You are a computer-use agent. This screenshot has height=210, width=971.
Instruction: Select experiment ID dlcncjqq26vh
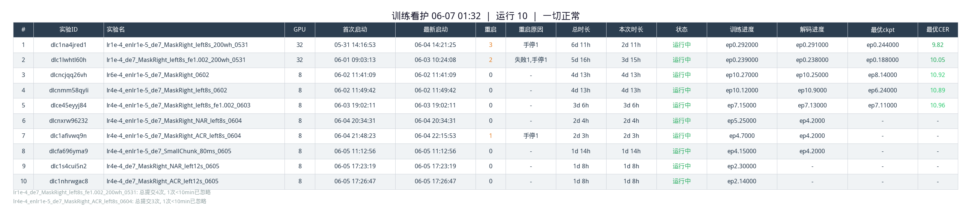[69, 75]
